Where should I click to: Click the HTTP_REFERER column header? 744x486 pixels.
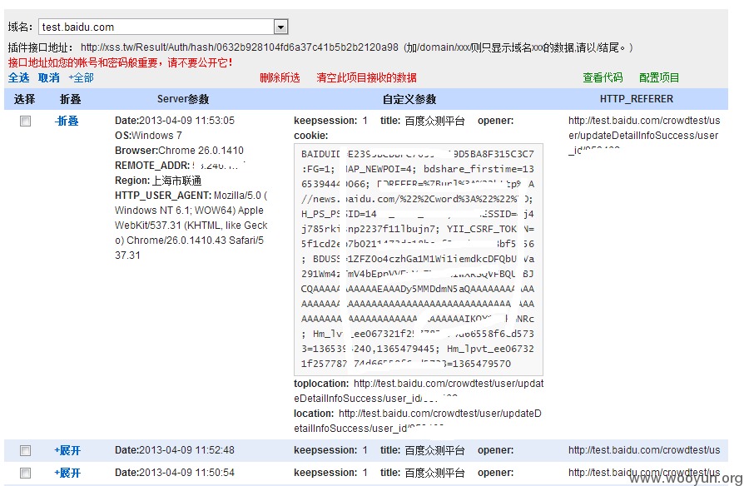click(637, 99)
